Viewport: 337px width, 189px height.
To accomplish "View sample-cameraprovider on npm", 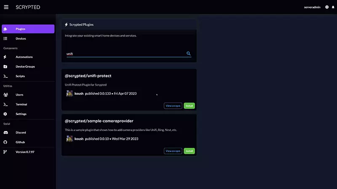I will tap(173, 151).
